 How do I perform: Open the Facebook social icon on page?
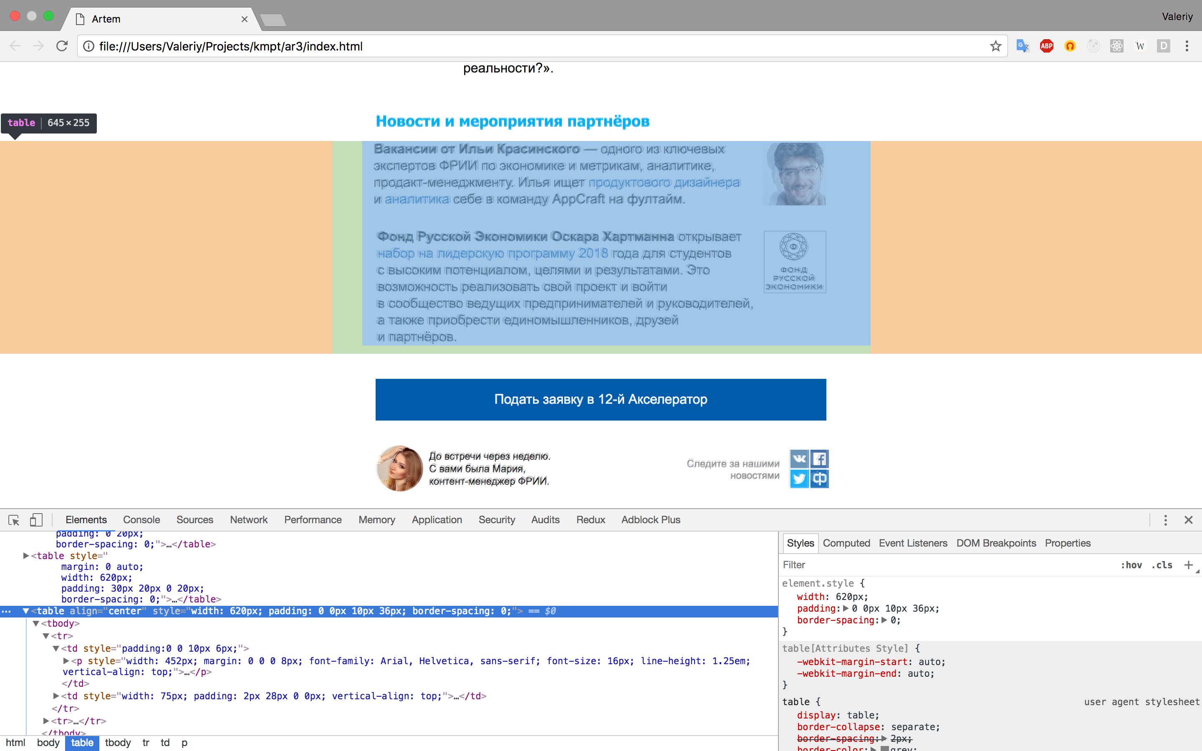[820, 459]
